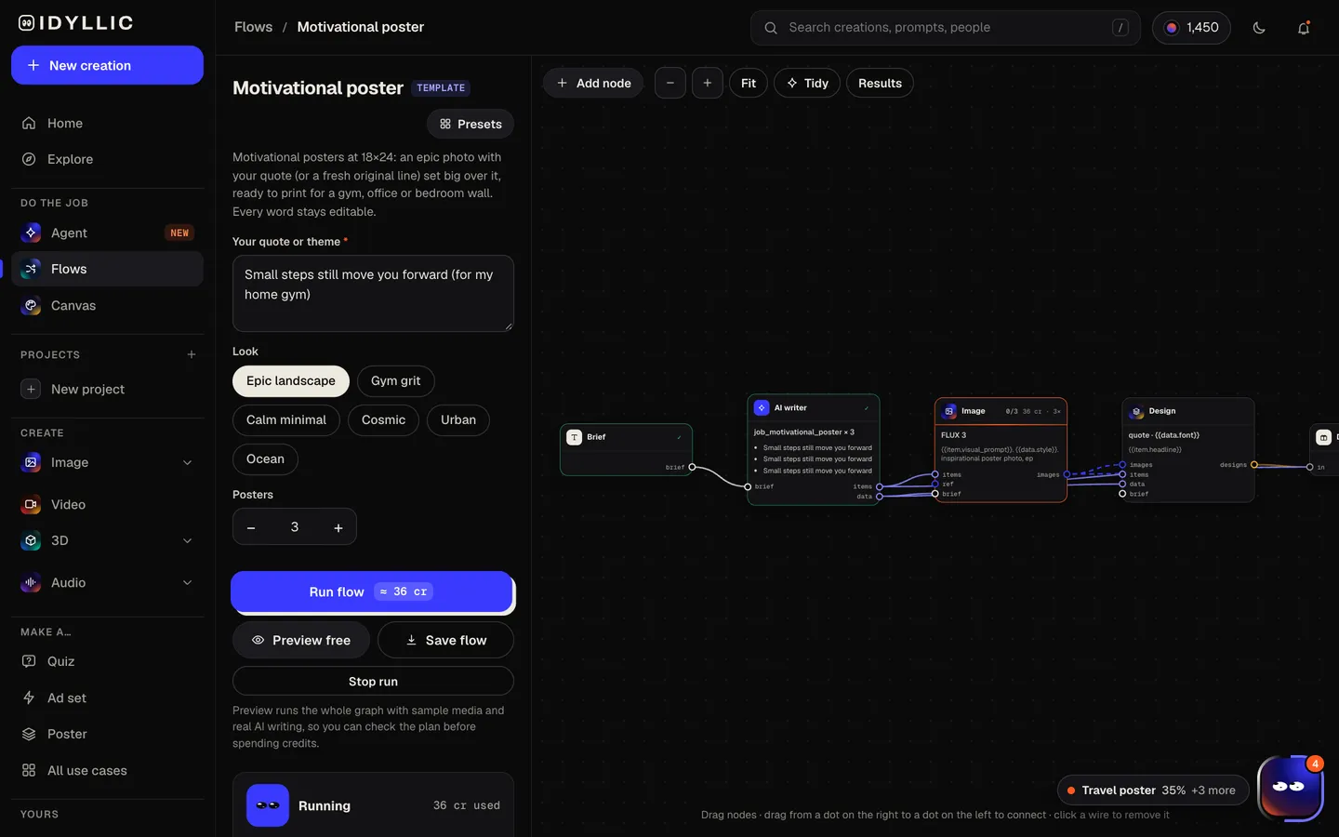Screen dimensions: 1339x837
Task: Open the credits balance 1,450
Action: coord(1191,28)
